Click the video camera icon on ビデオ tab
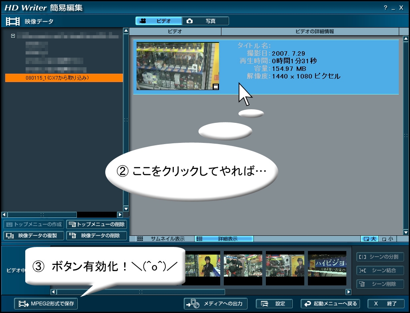This screenshot has width=410, height=313. (143, 21)
